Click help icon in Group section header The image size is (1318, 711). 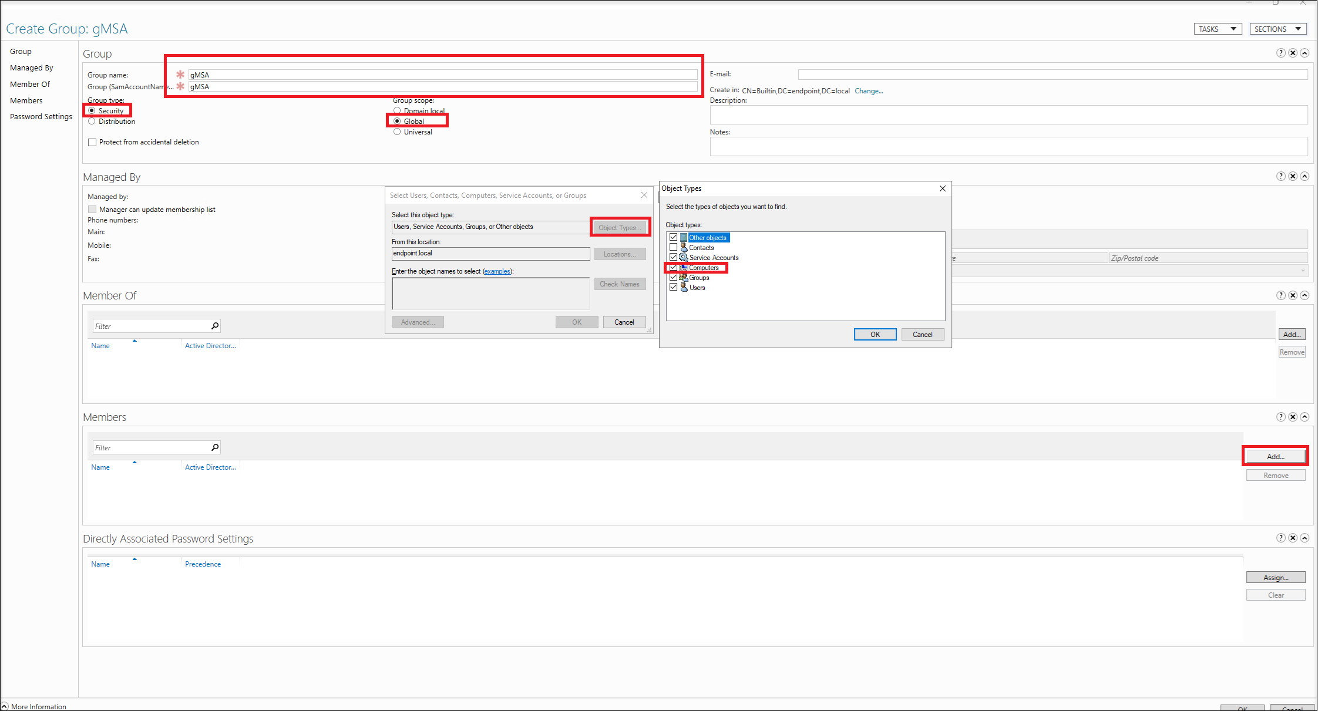pyautogui.click(x=1280, y=53)
